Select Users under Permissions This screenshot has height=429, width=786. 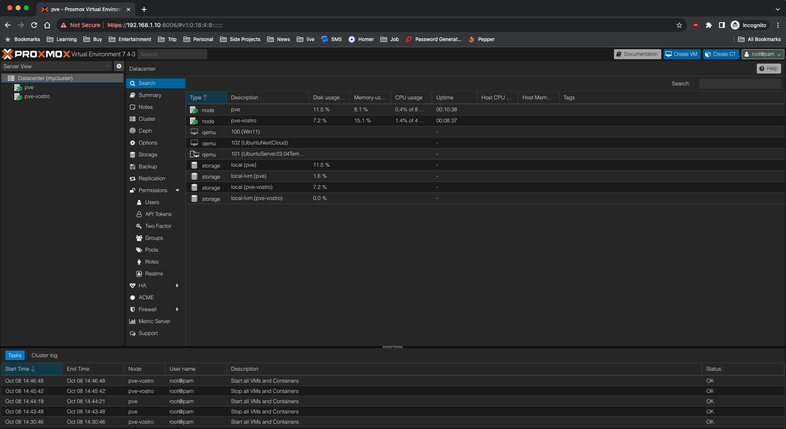click(x=156, y=202)
